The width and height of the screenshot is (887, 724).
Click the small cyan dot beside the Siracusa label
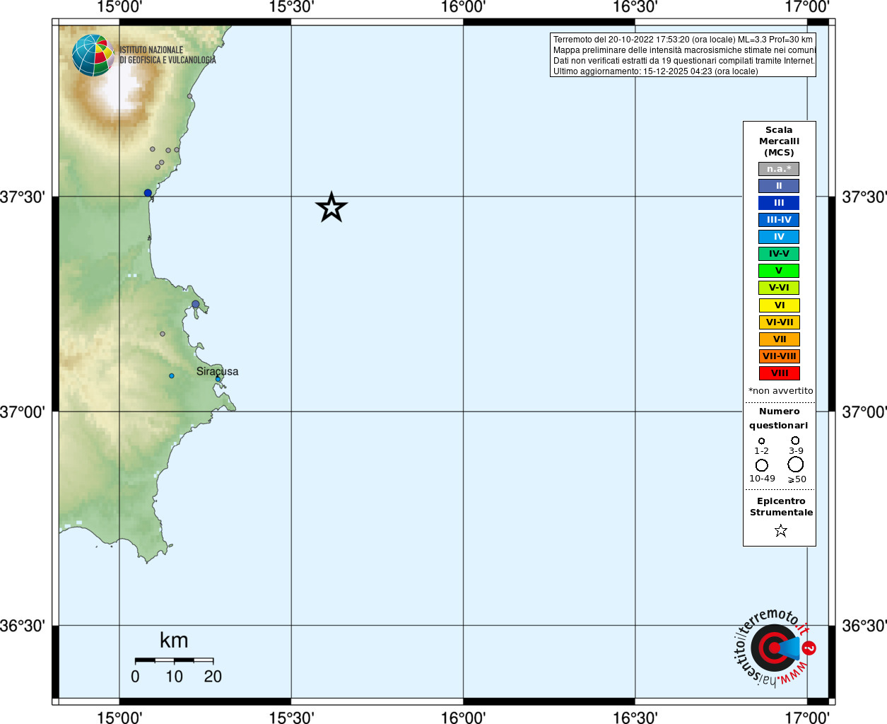(x=218, y=380)
